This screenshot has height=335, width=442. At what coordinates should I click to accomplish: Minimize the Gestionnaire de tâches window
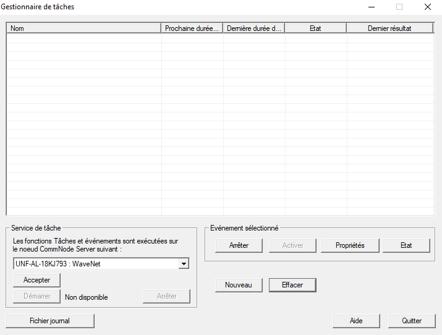pos(372,7)
